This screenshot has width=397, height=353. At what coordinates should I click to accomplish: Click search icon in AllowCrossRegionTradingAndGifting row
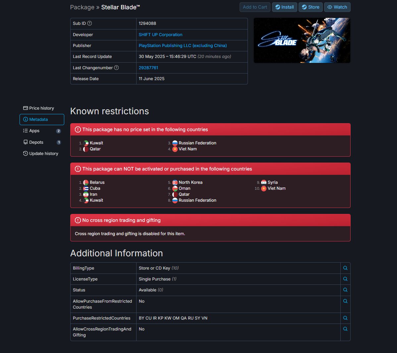coord(345,329)
